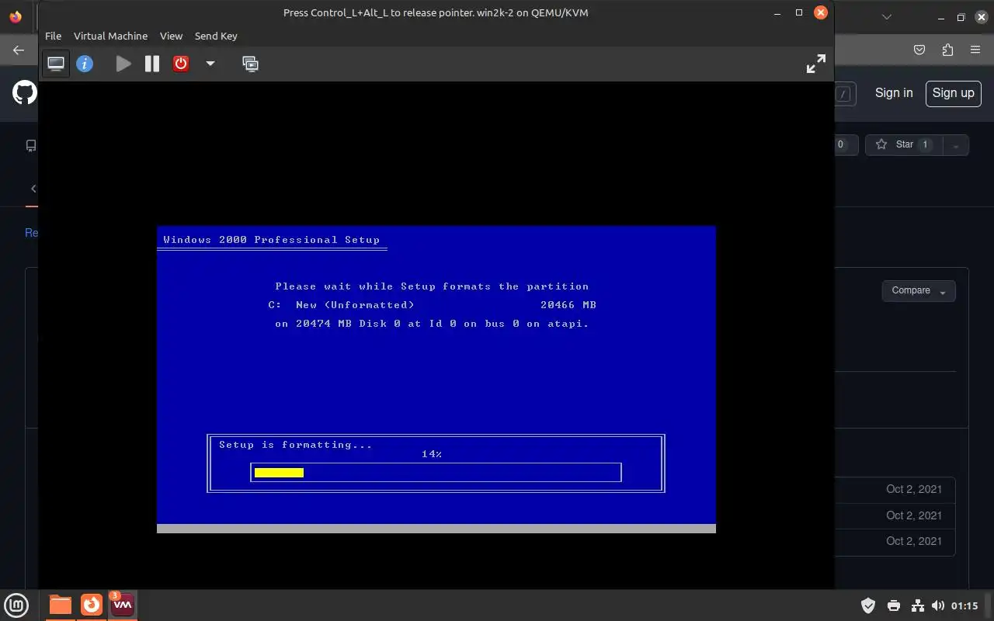Screen dimensions: 994x621
Task: Open the security shield tray icon
Action: tap(869, 605)
